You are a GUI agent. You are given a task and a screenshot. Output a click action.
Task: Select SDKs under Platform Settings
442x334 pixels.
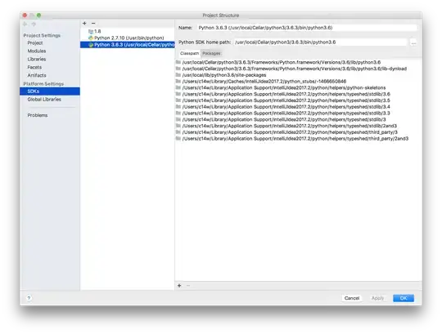point(50,91)
